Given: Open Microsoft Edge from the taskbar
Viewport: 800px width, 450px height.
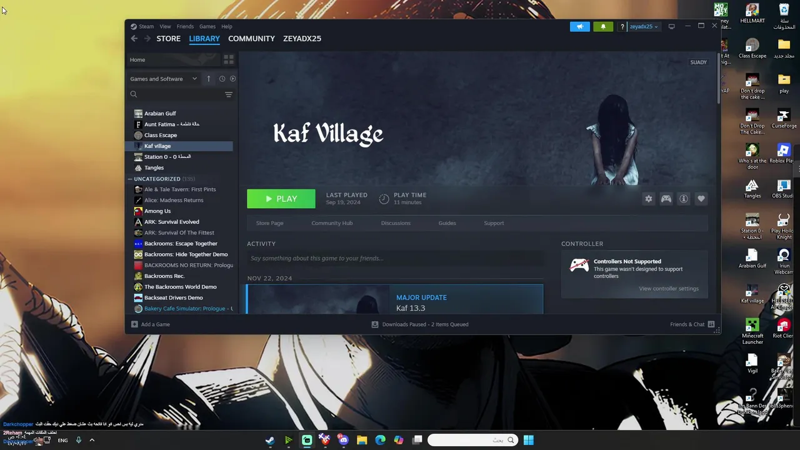Looking at the screenshot, I should pos(380,440).
